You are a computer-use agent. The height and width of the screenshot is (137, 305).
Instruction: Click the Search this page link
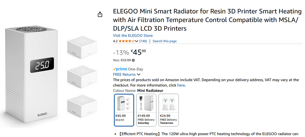click(x=165, y=41)
